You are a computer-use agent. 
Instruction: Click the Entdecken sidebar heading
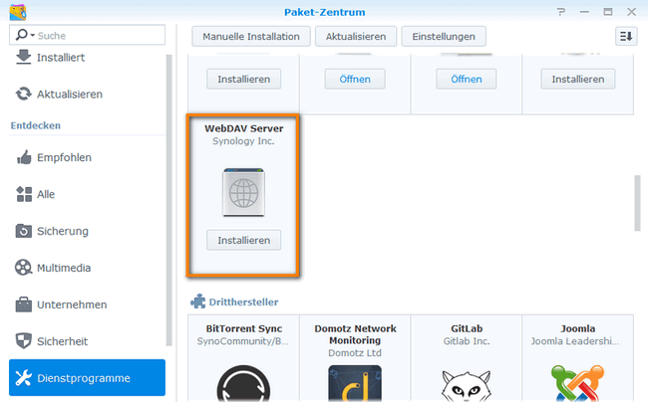pos(36,125)
